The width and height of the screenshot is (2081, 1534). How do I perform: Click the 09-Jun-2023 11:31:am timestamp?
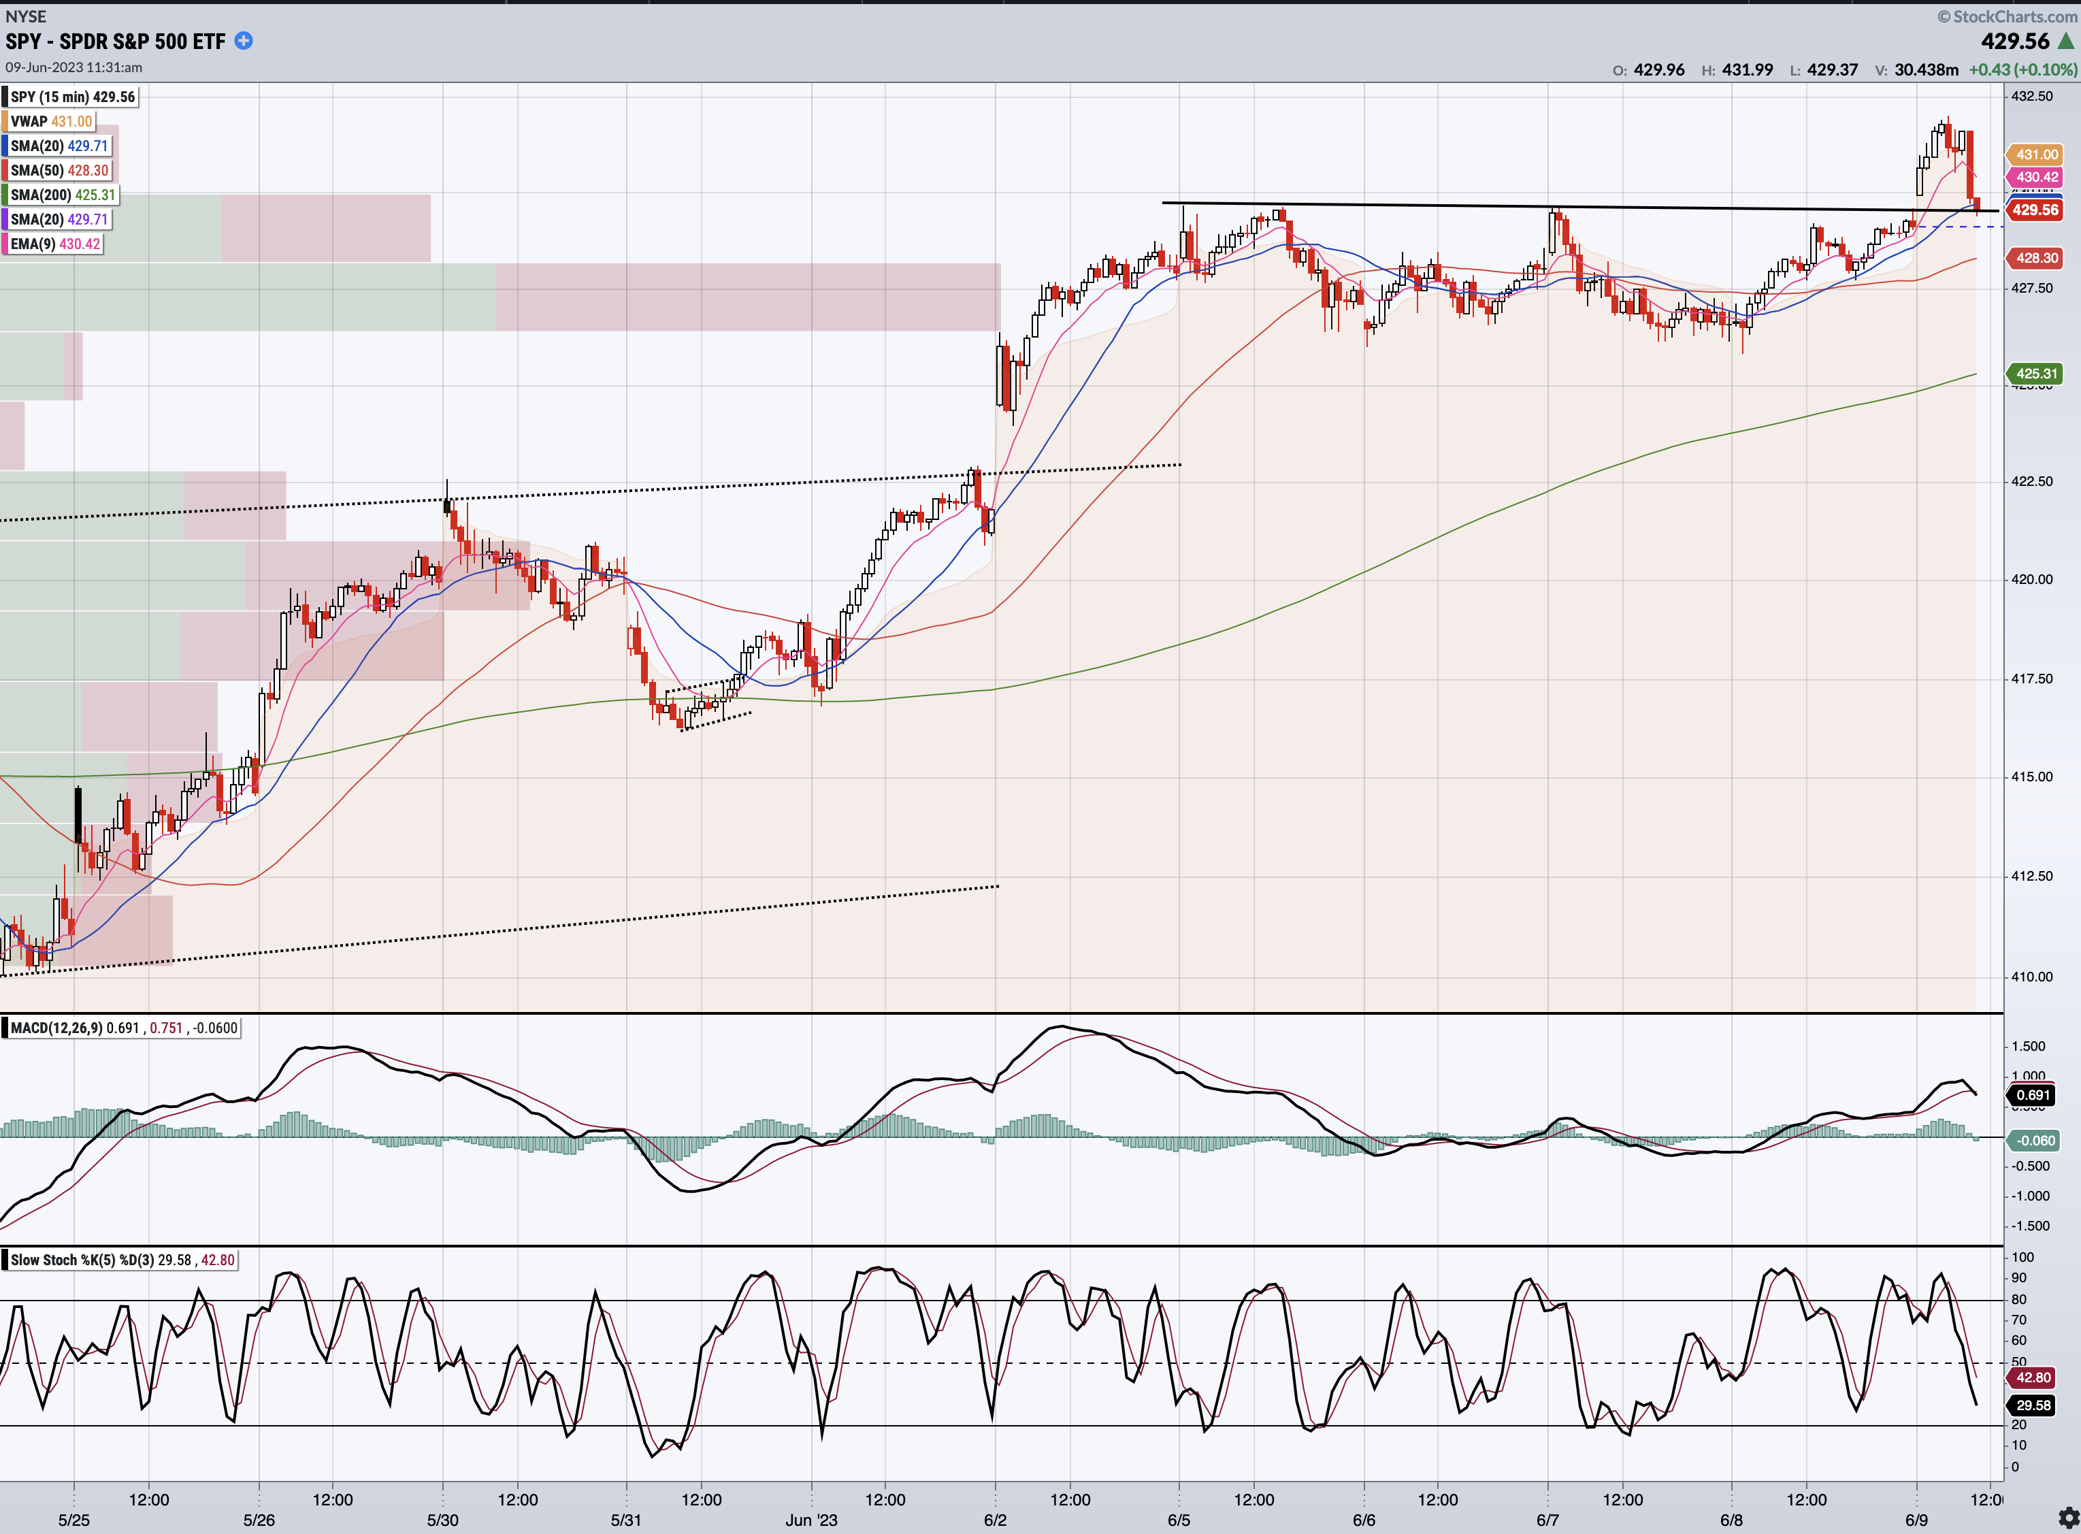pyautogui.click(x=73, y=68)
